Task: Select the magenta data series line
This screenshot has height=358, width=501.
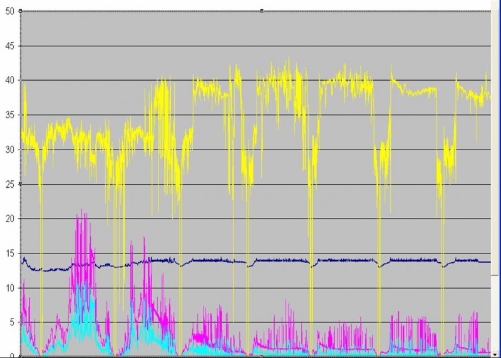Action: pos(80,238)
